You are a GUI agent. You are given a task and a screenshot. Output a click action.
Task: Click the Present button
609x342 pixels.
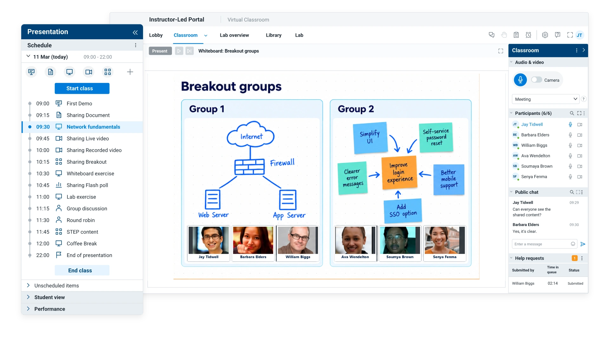click(x=160, y=51)
